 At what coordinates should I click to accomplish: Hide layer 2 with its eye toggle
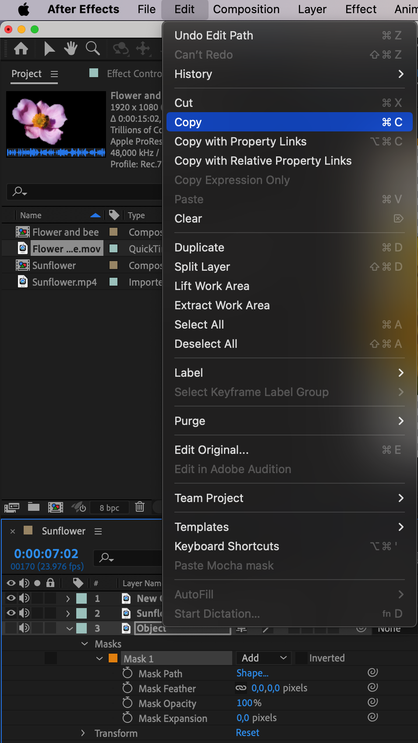click(x=11, y=613)
